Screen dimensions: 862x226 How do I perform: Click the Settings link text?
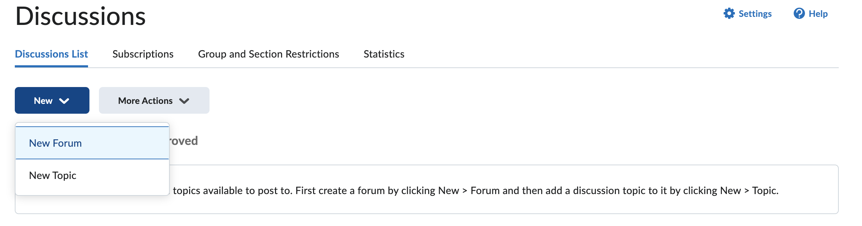755,14
